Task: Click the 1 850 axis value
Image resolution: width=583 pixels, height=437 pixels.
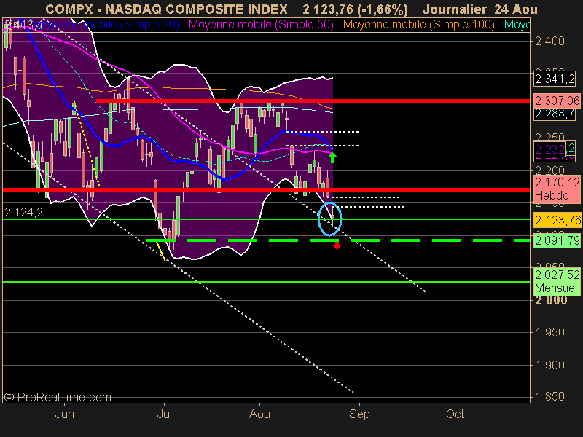Action: pos(550,396)
